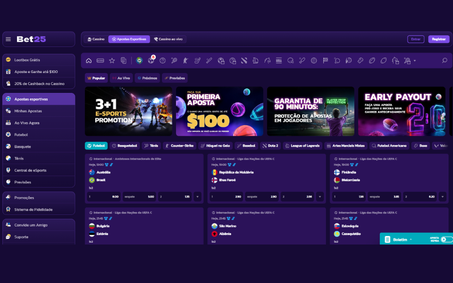
Task: Open 20% de Cashback no Cassino item
Action: (39, 84)
